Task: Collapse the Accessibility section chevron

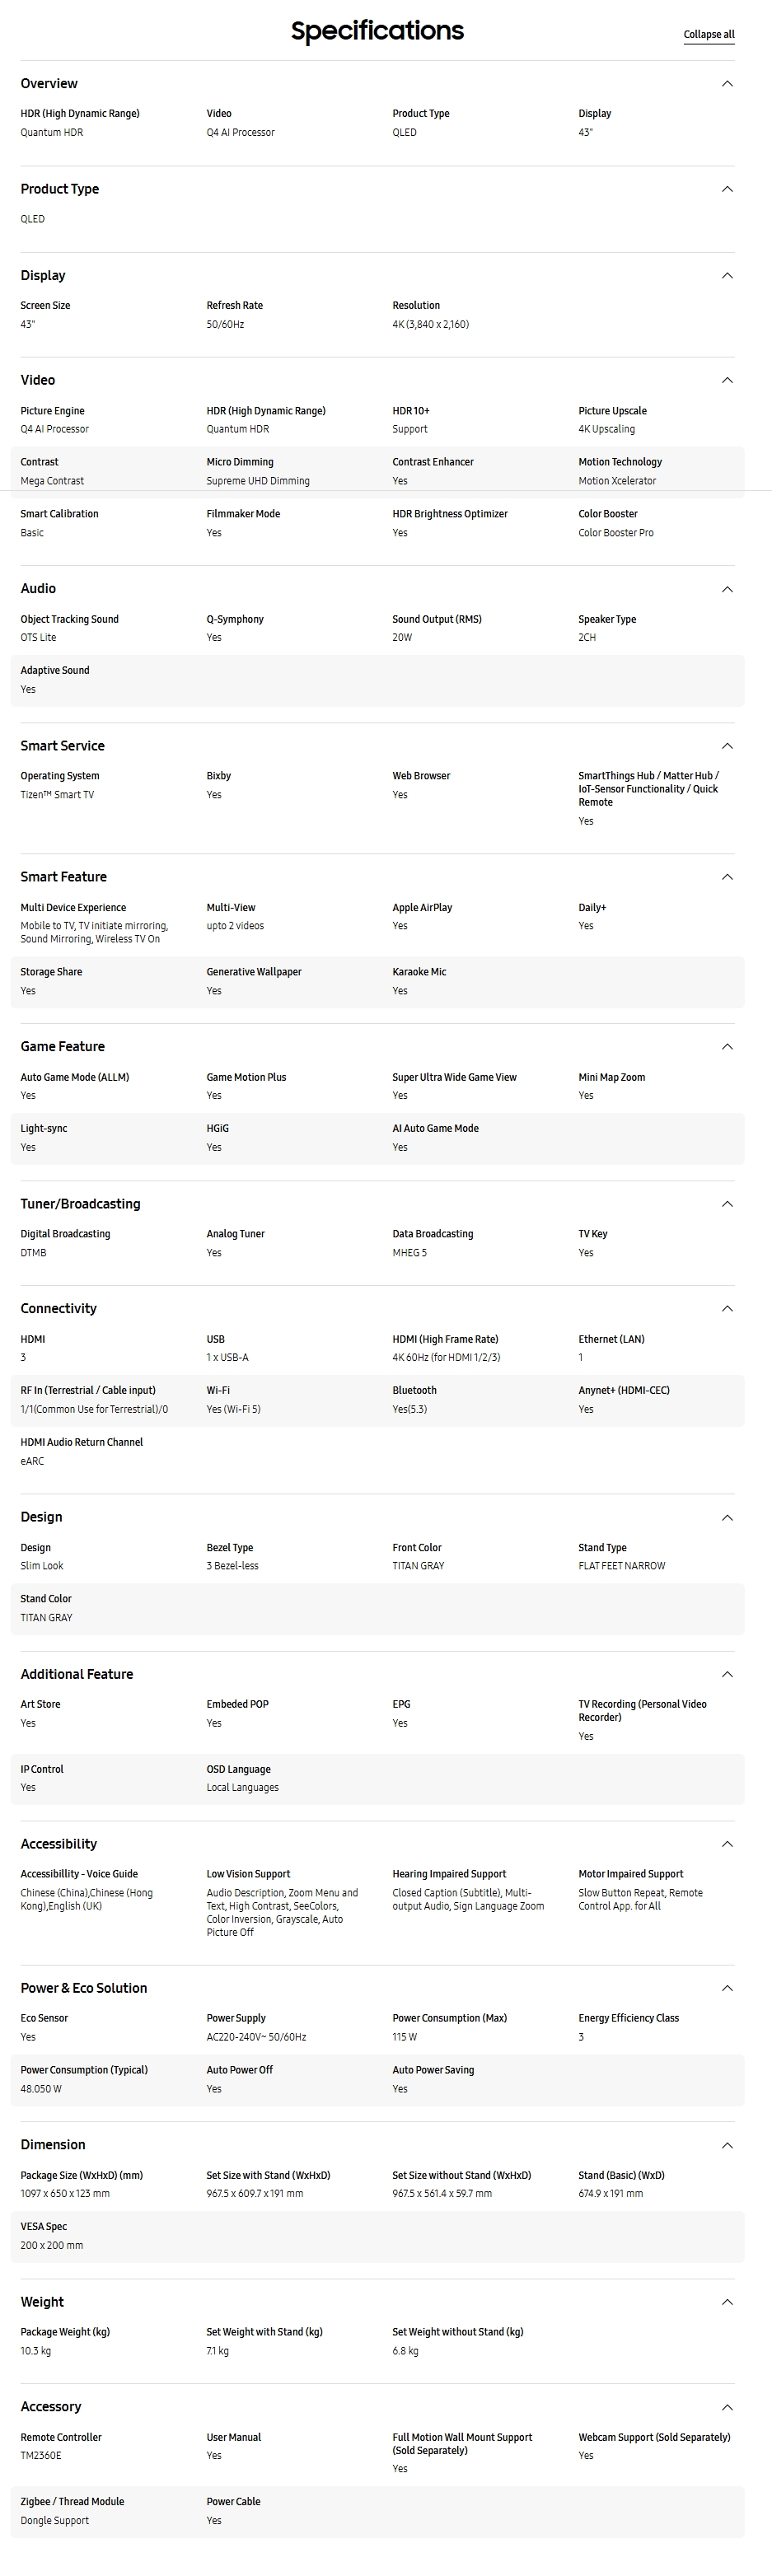Action: [x=727, y=1844]
